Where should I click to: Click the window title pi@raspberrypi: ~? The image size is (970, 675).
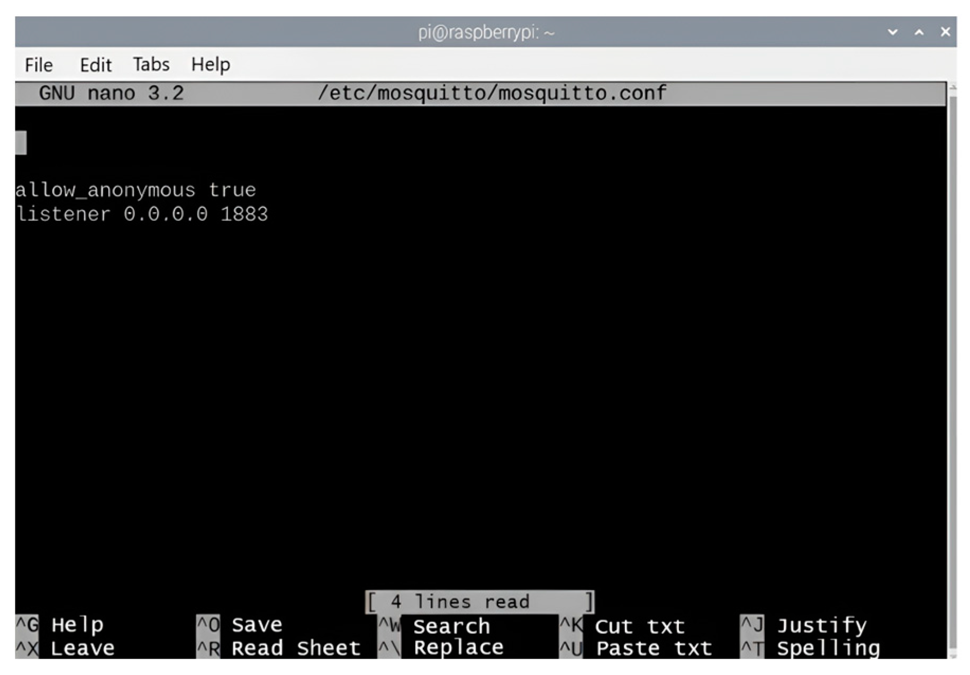pyautogui.click(x=486, y=33)
